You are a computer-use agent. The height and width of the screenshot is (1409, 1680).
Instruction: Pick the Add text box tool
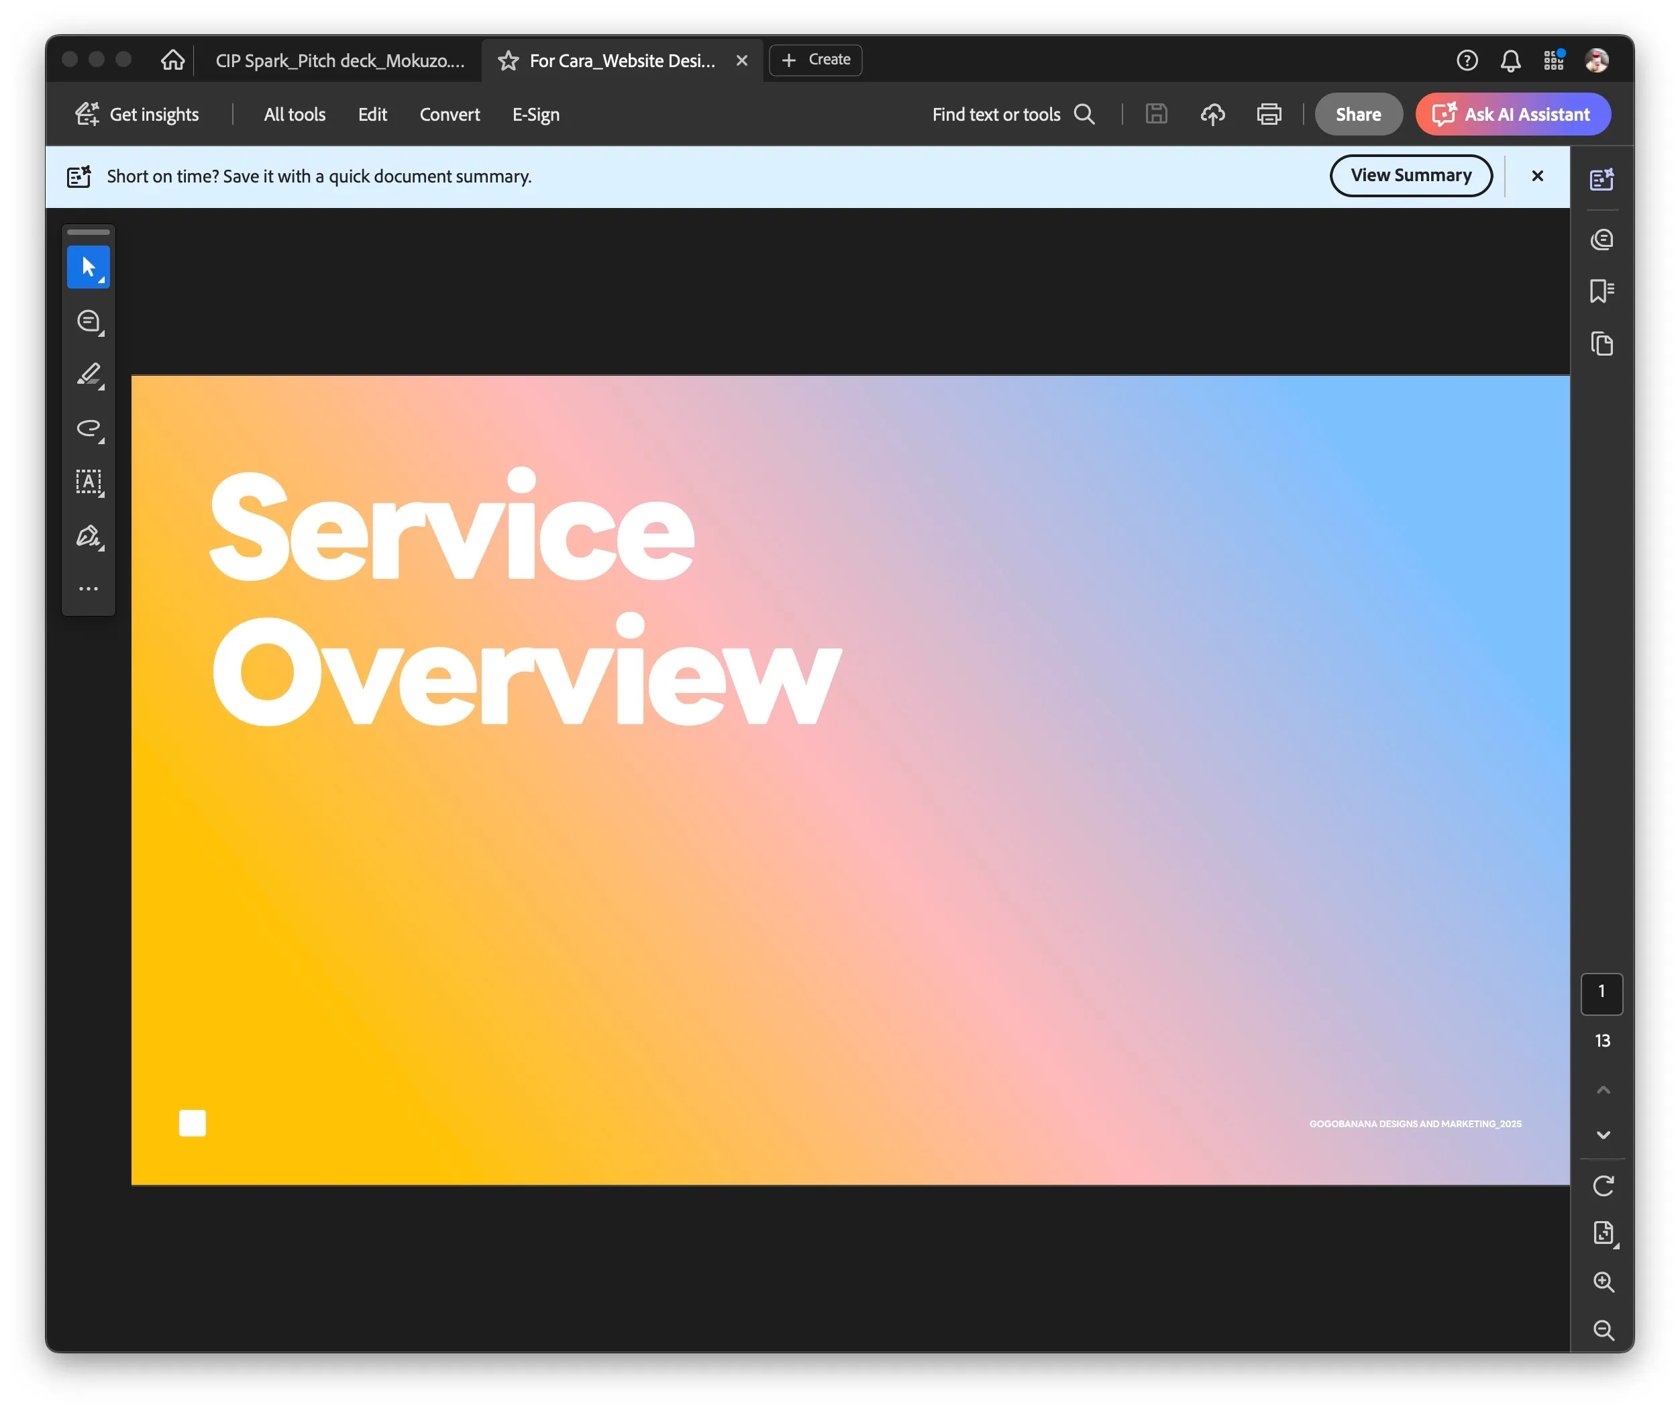(x=88, y=482)
